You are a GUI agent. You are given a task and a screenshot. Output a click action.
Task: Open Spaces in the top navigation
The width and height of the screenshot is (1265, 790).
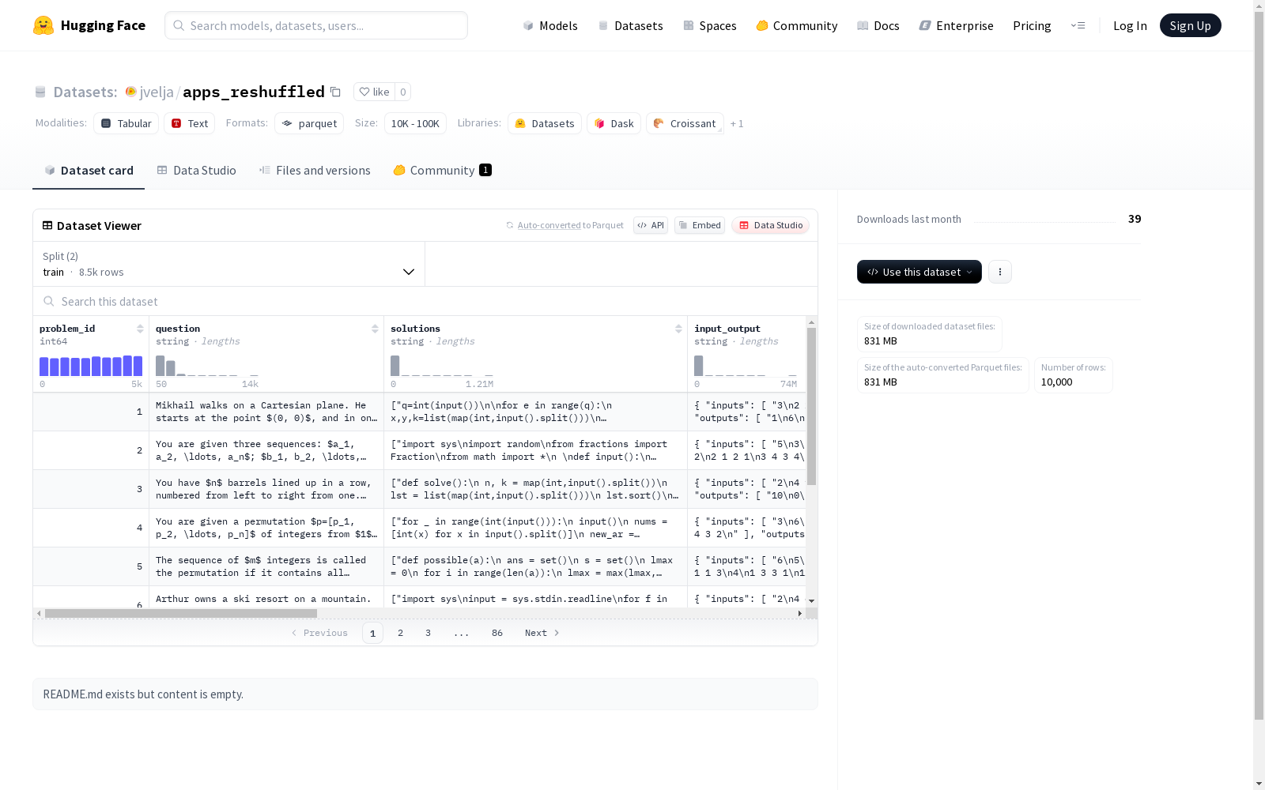click(x=710, y=25)
